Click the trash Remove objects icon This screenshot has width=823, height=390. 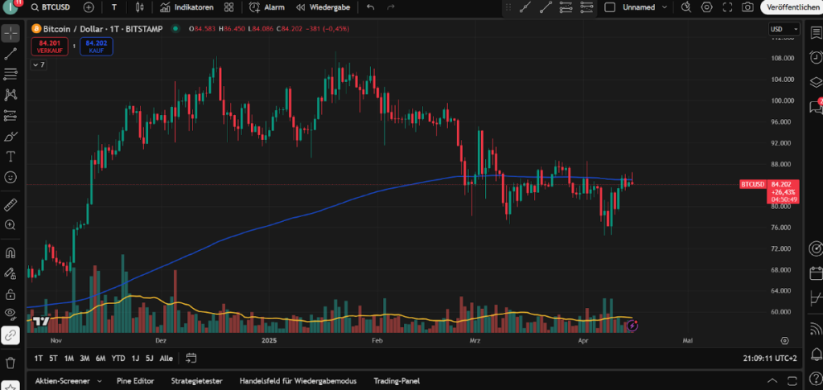pos(10,362)
